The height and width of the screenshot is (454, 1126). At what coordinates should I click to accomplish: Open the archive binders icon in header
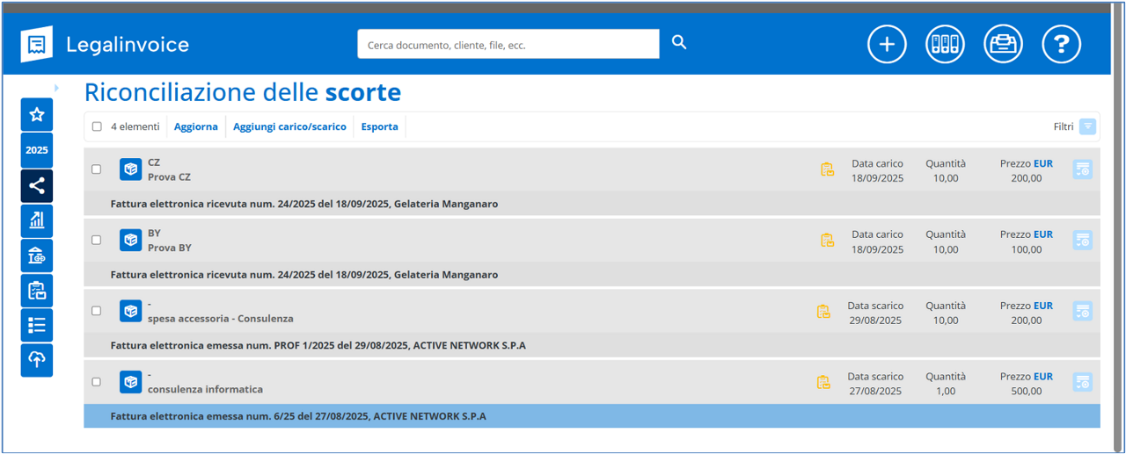pyautogui.click(x=945, y=45)
